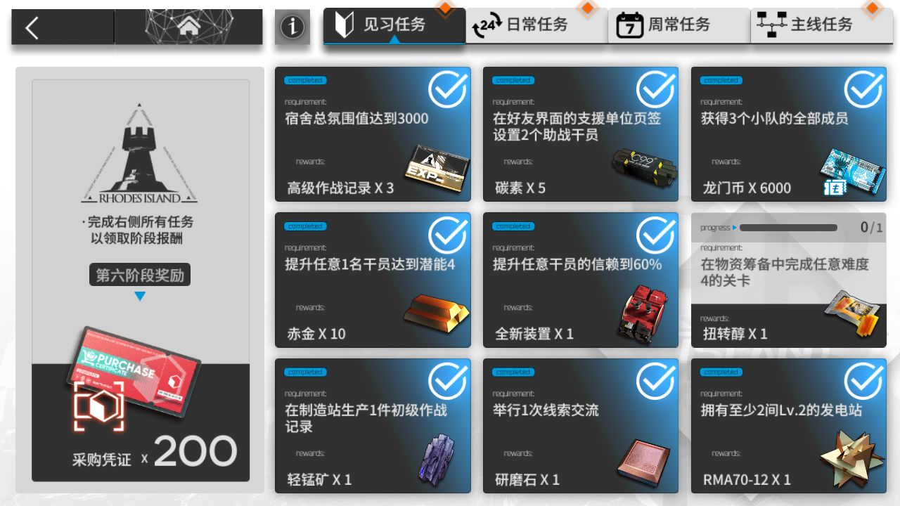Tap the RMA70-12 crystal icon
900x506 pixels.
[852, 459]
